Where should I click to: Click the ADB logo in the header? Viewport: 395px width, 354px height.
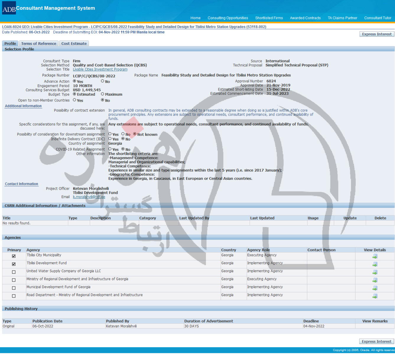(x=9, y=8)
